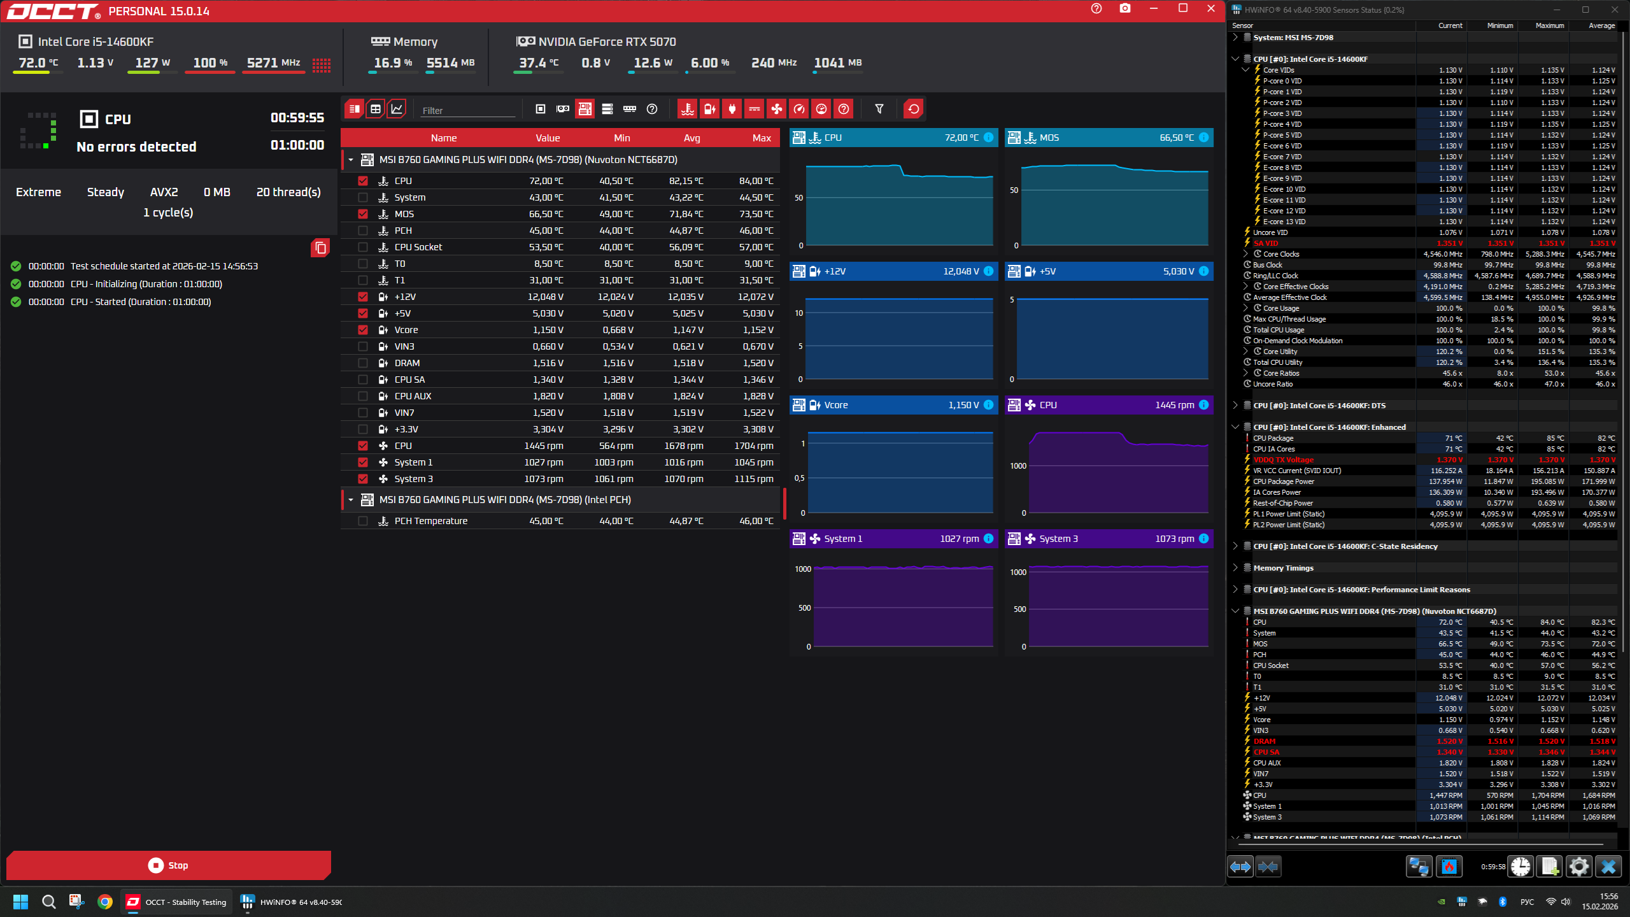Stop the running CPU test
The image size is (1630, 917).
[x=169, y=865]
